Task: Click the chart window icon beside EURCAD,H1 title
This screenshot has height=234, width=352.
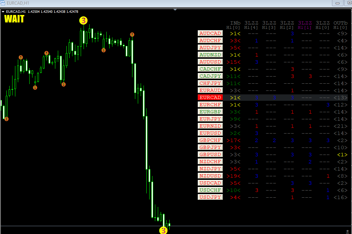Action: pyautogui.click(x=3, y=3)
